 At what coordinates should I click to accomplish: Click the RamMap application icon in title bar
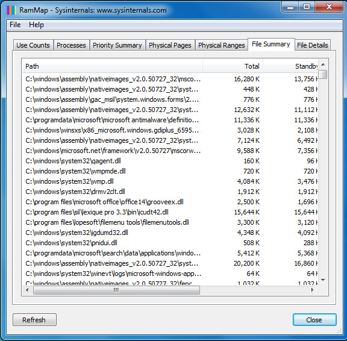click(11, 10)
